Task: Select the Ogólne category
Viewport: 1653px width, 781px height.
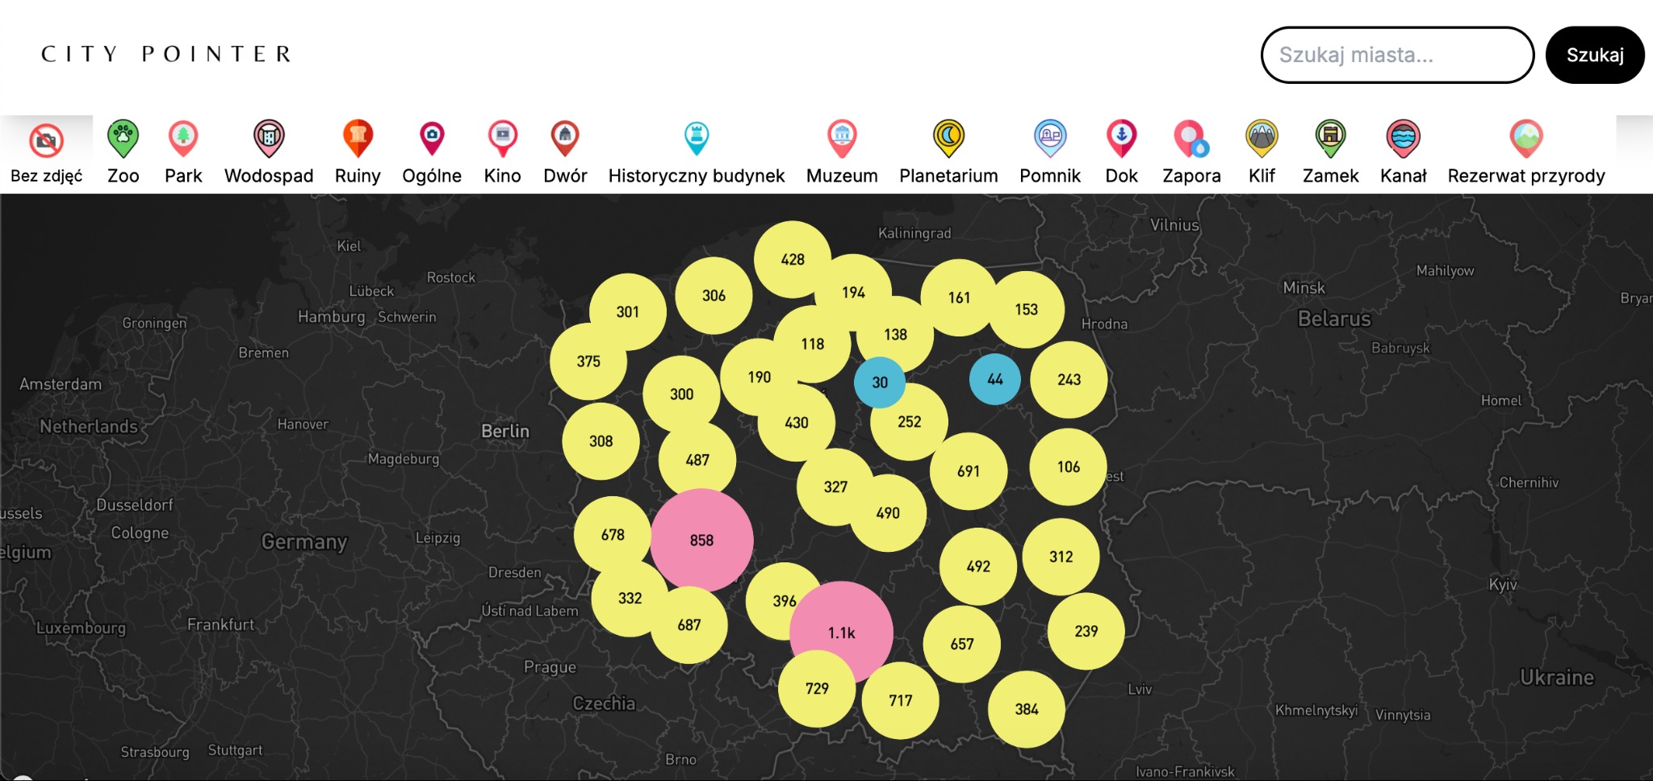Action: pos(433,139)
